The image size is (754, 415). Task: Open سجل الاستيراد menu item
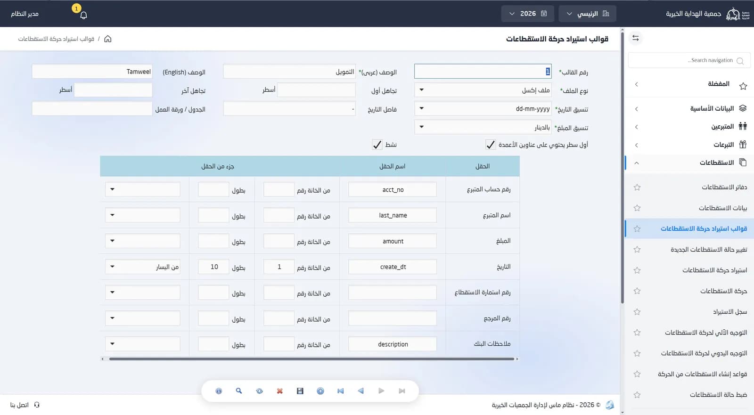click(730, 312)
